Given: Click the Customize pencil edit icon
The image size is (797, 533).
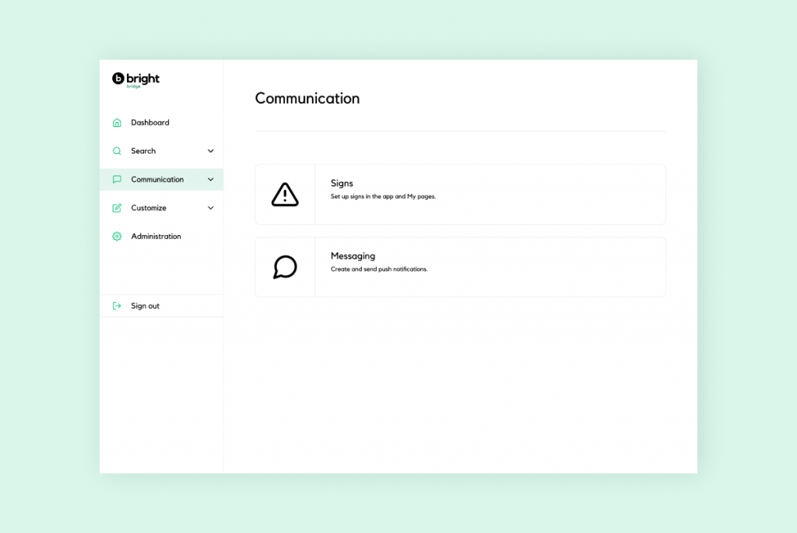Looking at the screenshot, I should (117, 208).
